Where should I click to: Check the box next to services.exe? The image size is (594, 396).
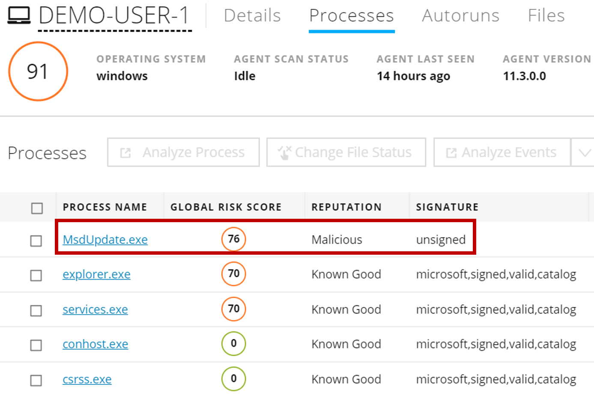coord(36,310)
